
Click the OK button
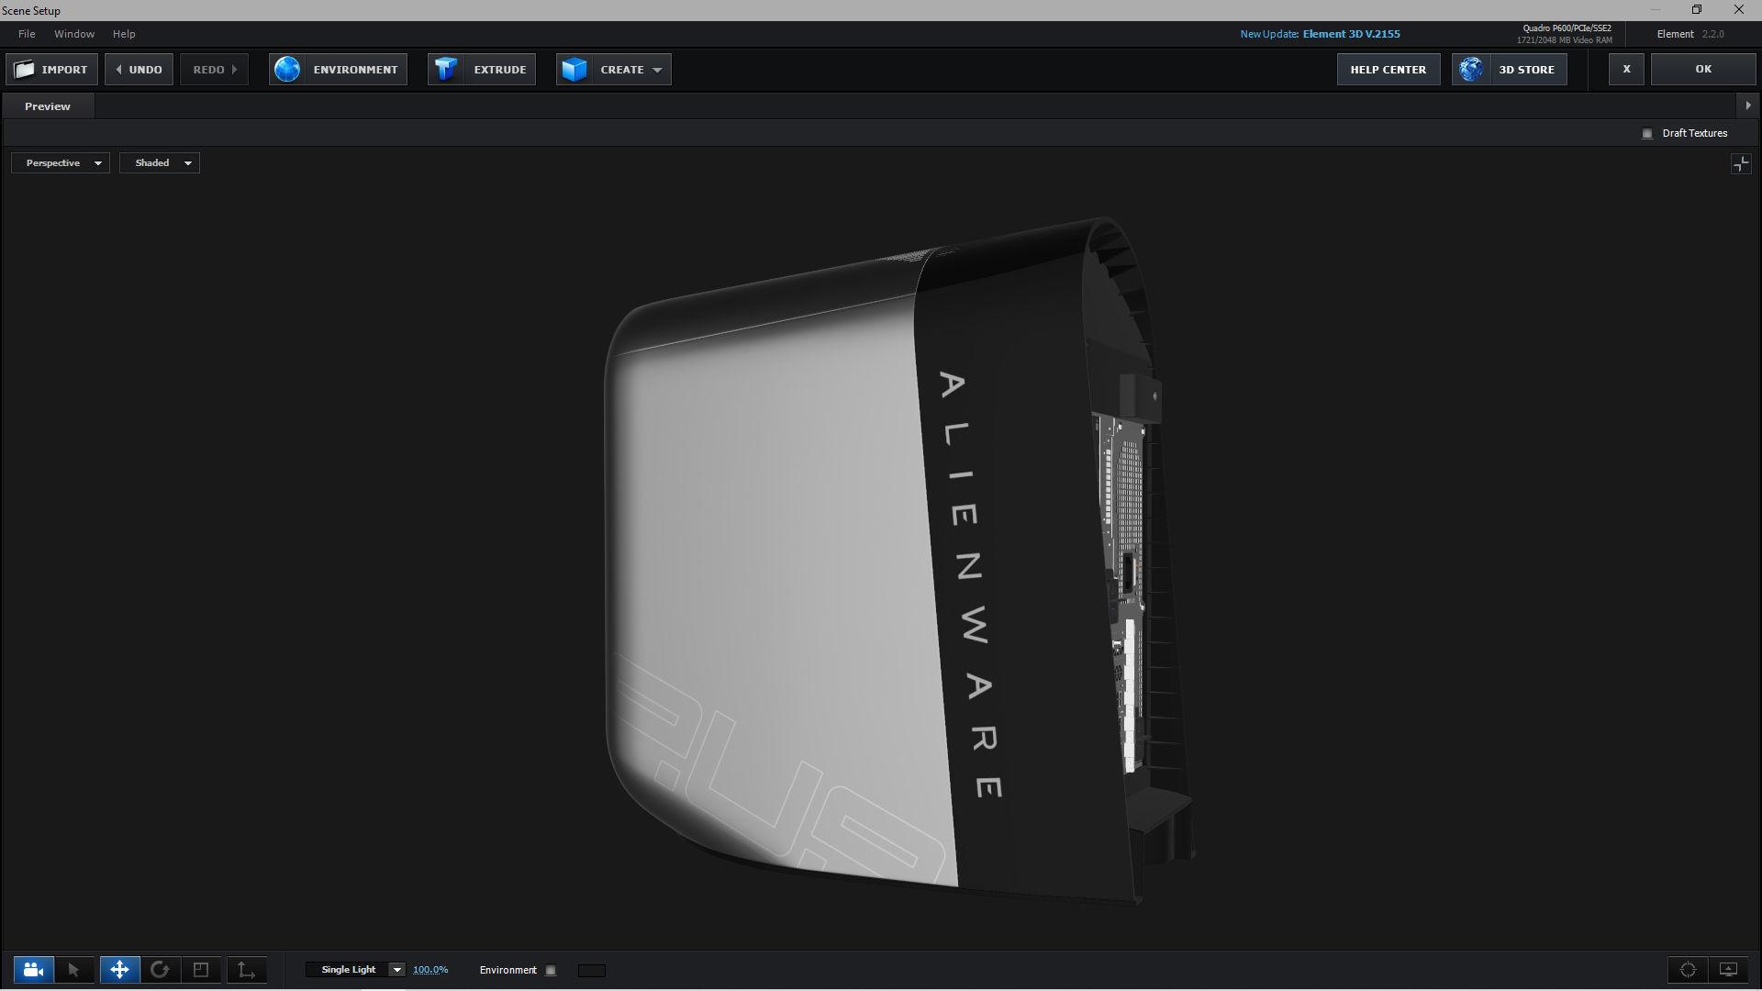[1703, 69]
